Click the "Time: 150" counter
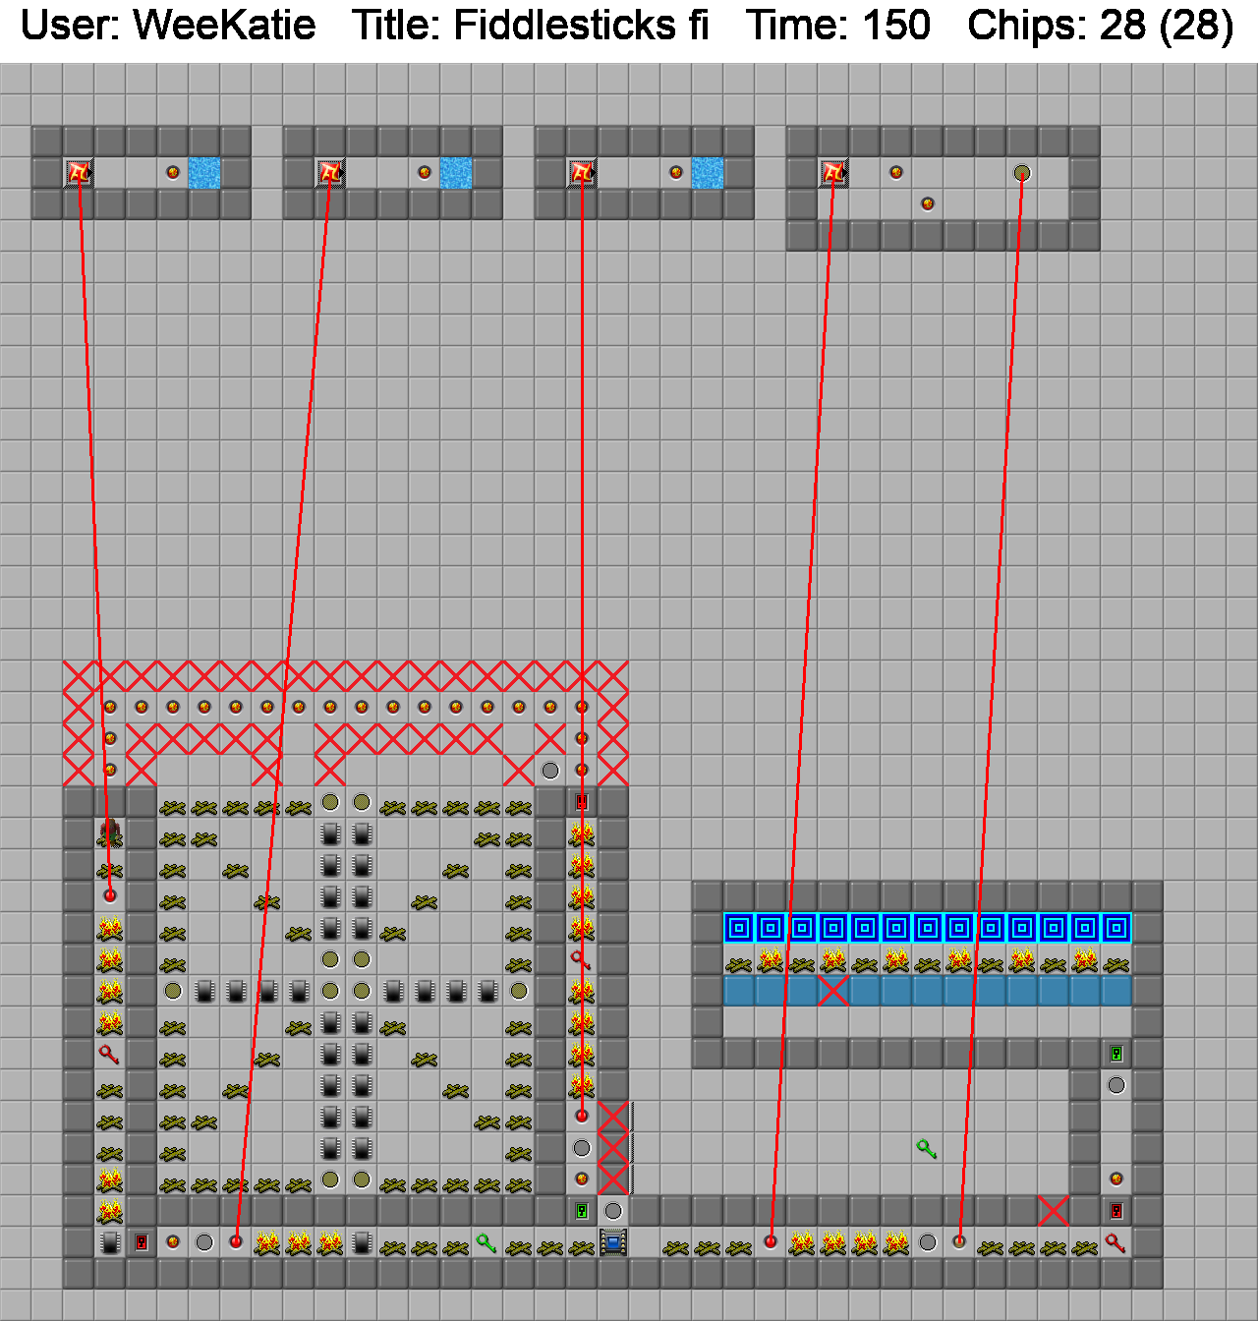 (x=837, y=26)
